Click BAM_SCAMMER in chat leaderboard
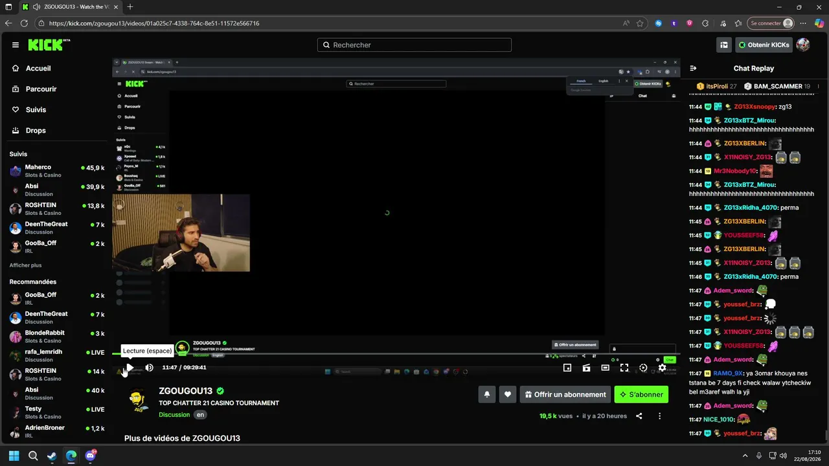Viewport: 829px width, 466px height. (777, 87)
